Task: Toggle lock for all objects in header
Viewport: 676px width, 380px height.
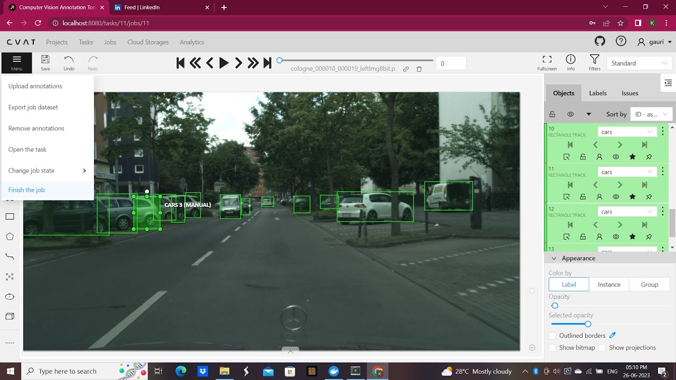Action: pyautogui.click(x=552, y=114)
